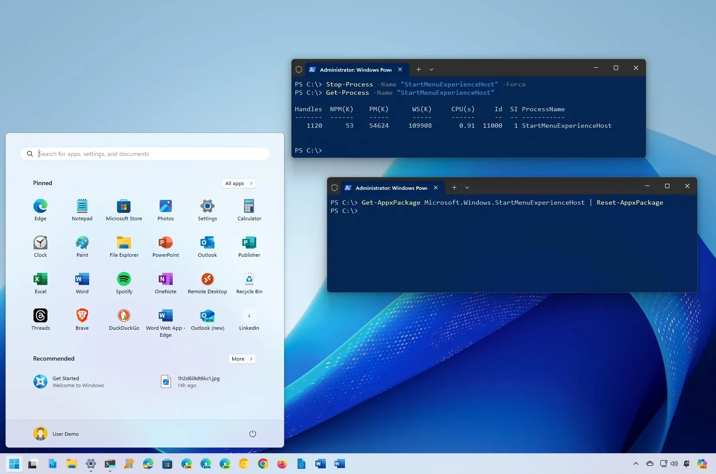Open volume control tray icon
716x474 pixels.
coord(674,464)
